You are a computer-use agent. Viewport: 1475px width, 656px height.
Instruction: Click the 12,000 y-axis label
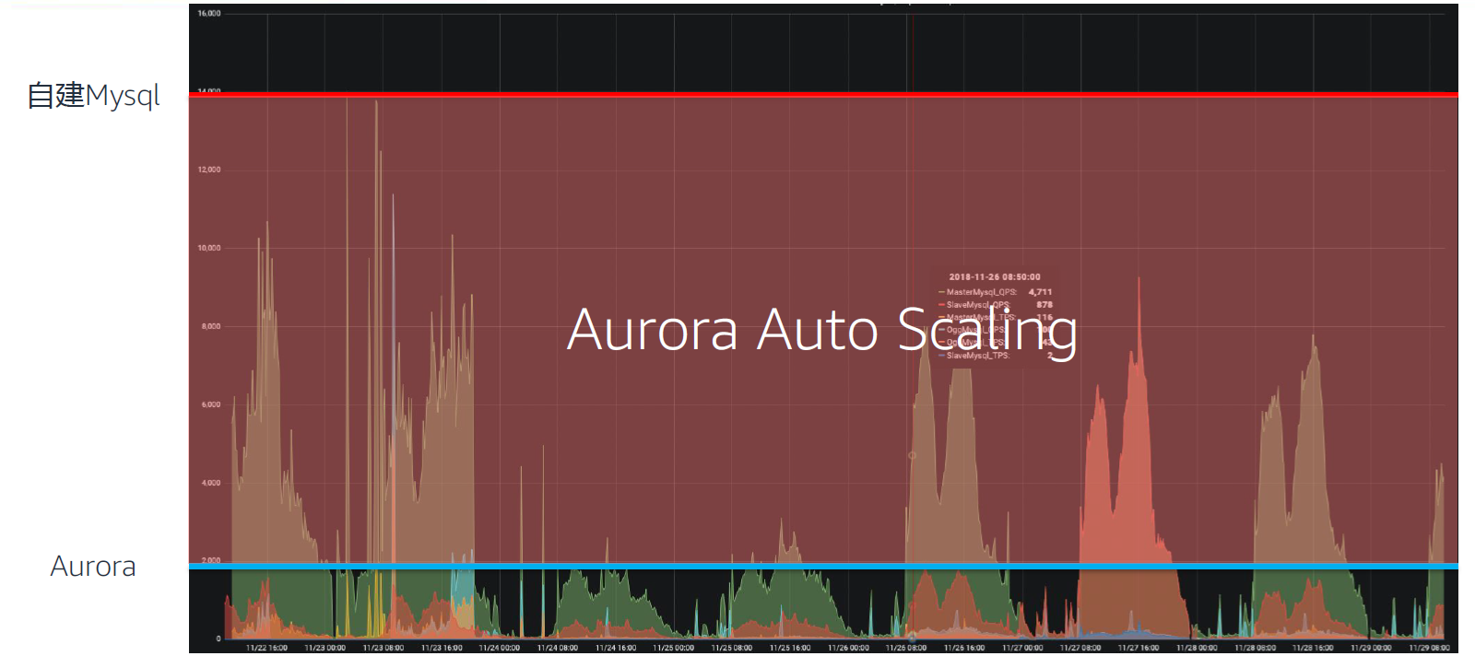(x=209, y=170)
